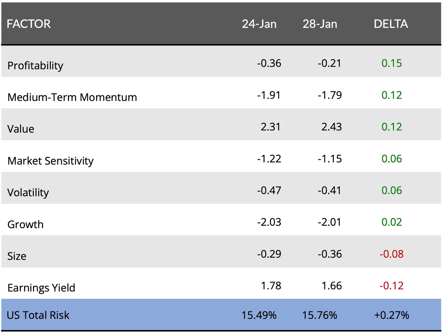Click the 15.49% total risk value
Screen dimensions: 443x334
[259, 315]
